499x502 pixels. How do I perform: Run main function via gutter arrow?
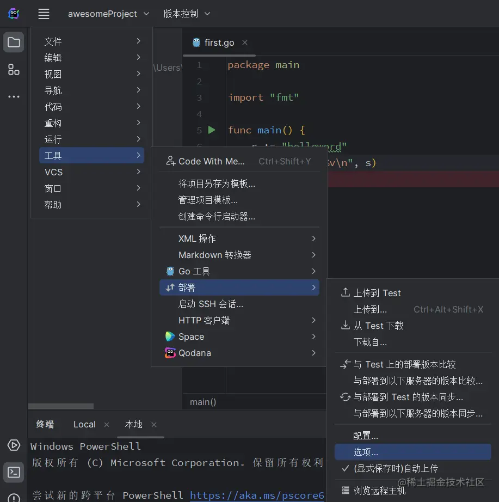click(x=212, y=130)
